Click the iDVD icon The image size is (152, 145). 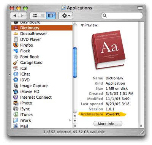[16, 80]
